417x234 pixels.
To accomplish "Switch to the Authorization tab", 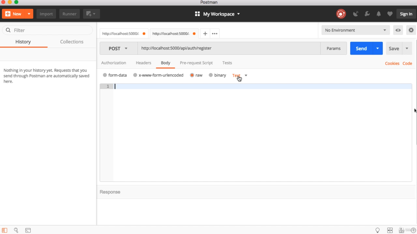I will (113, 63).
